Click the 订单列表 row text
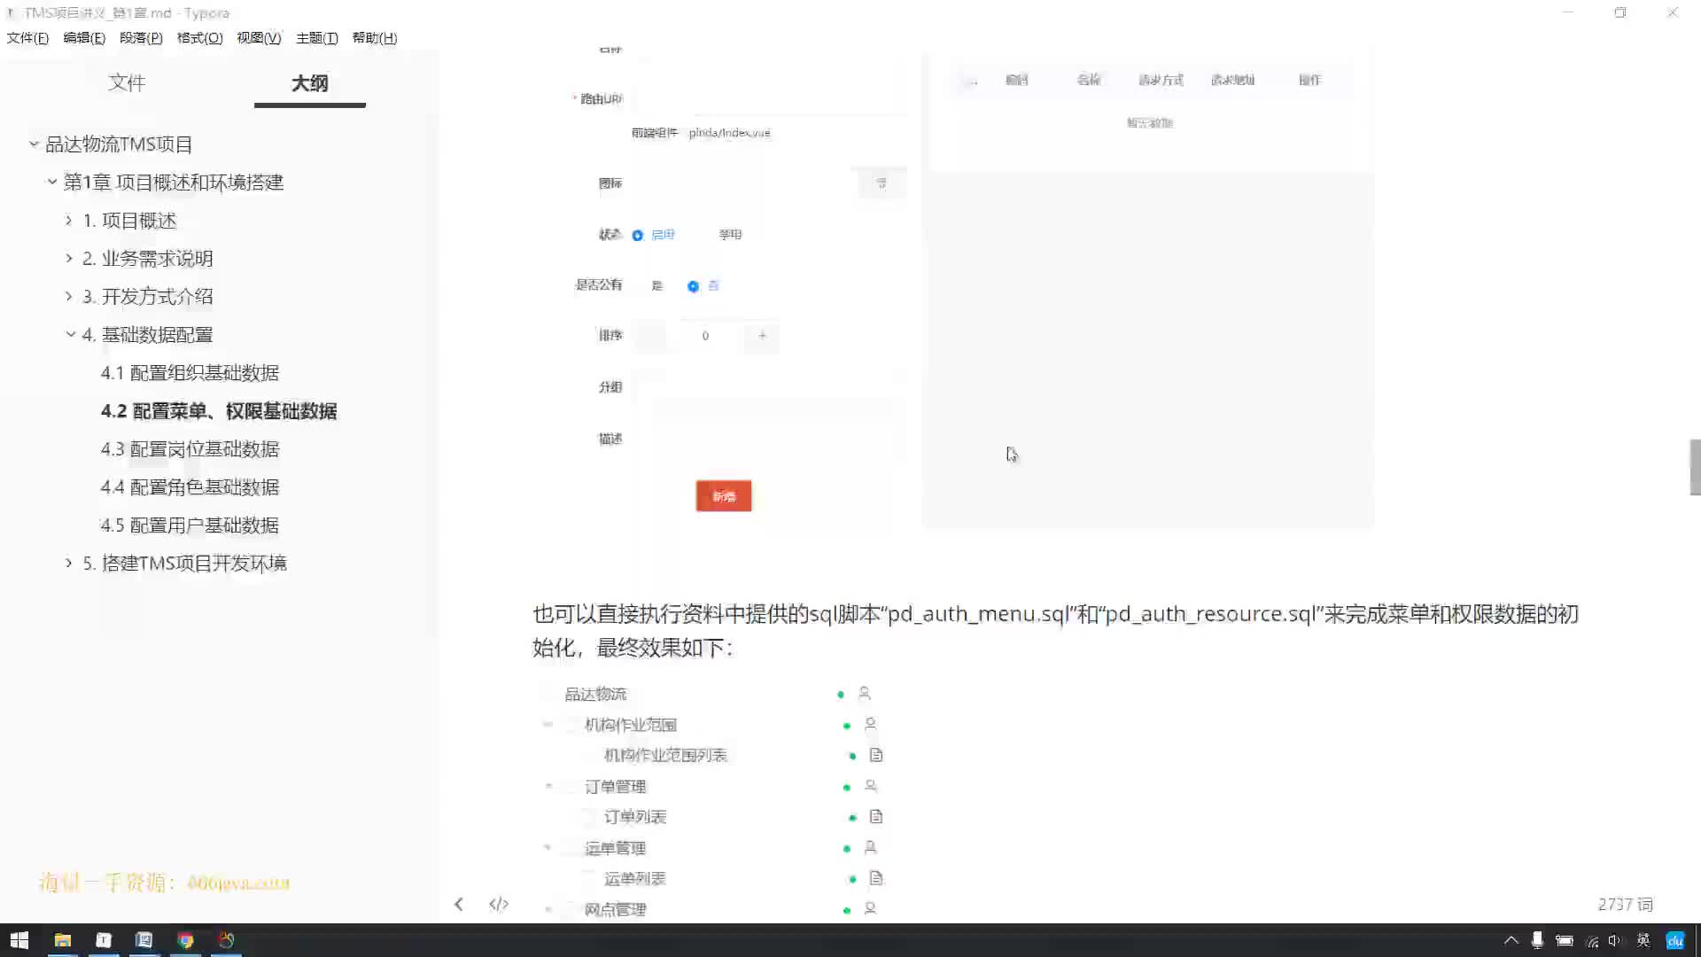Image resolution: width=1701 pixels, height=957 pixels. click(634, 817)
